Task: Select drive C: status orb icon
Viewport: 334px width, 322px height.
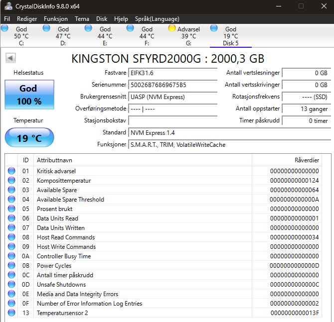Action: (x=5, y=28)
